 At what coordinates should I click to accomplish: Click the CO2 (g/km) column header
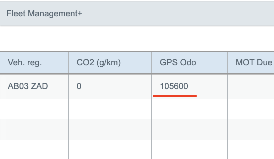[x=99, y=63]
